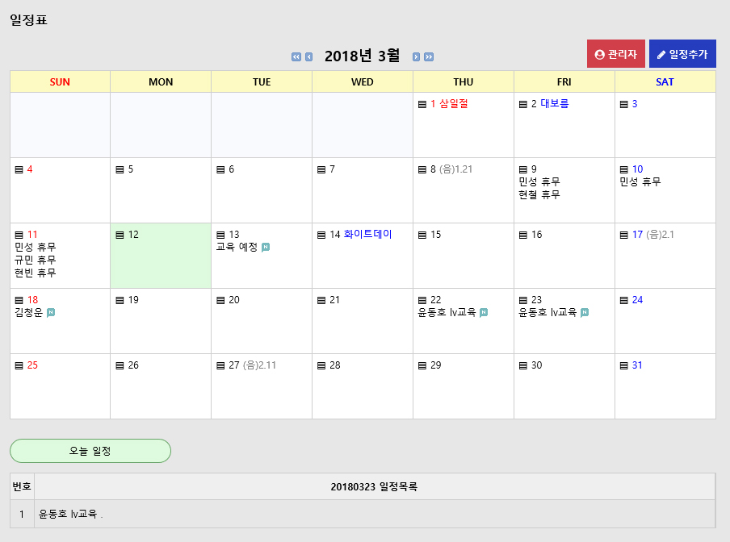
Task: Click the list icon on March 18
Action: 19,300
